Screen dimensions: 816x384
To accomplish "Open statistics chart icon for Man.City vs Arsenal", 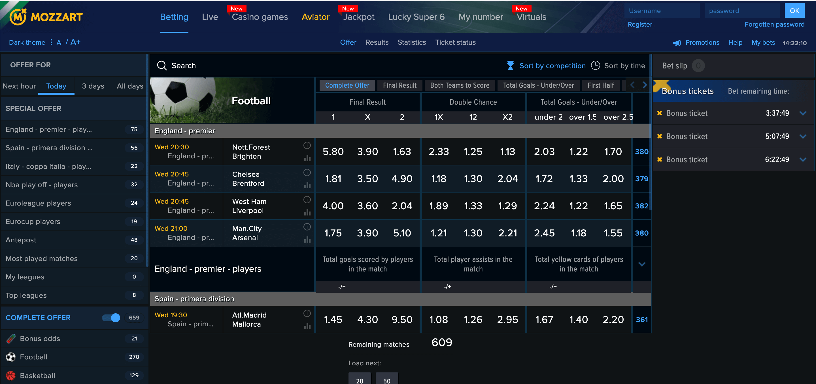I will [307, 240].
